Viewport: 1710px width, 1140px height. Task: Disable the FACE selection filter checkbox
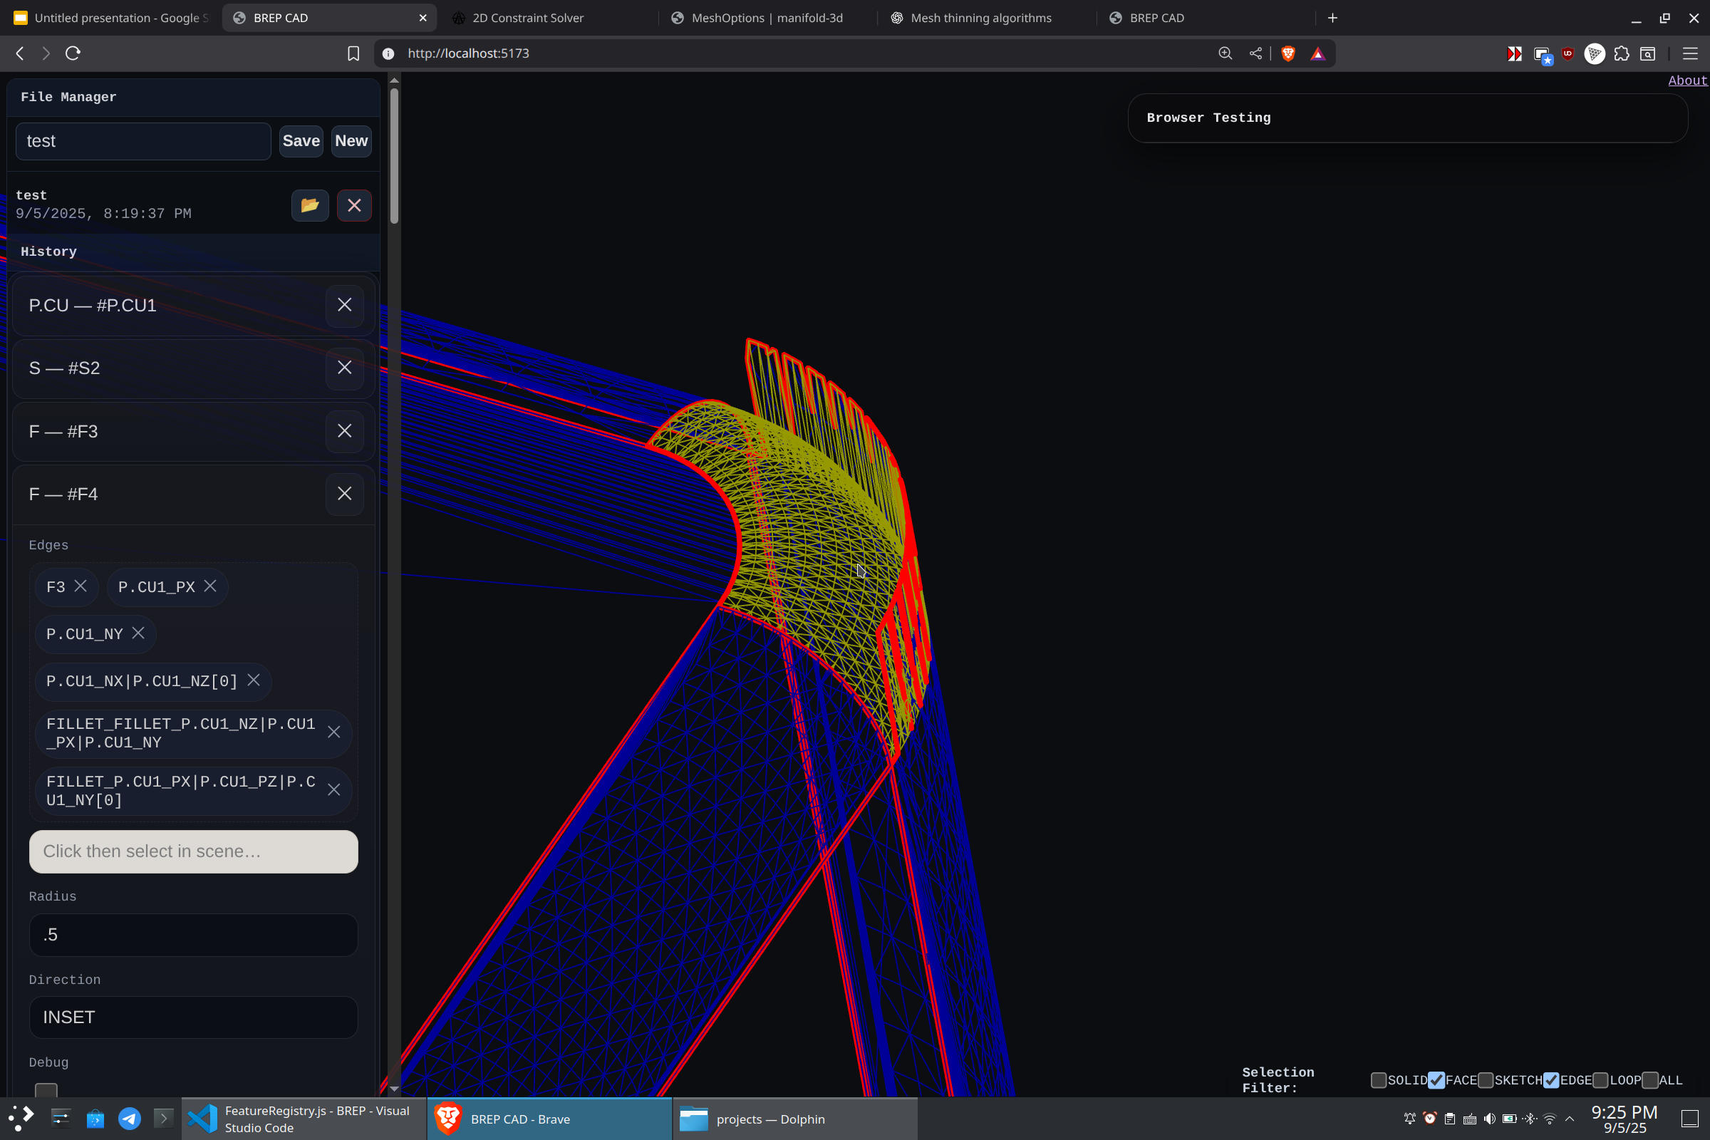[x=1436, y=1079]
